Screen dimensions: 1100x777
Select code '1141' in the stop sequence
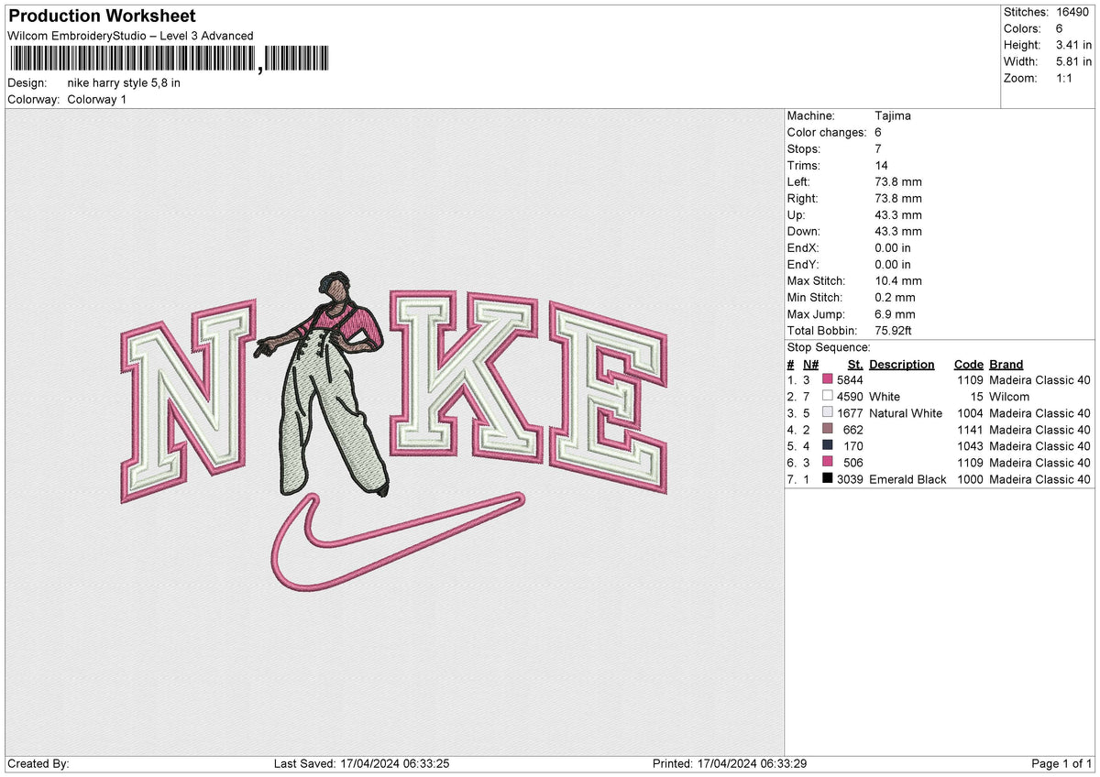pos(969,430)
